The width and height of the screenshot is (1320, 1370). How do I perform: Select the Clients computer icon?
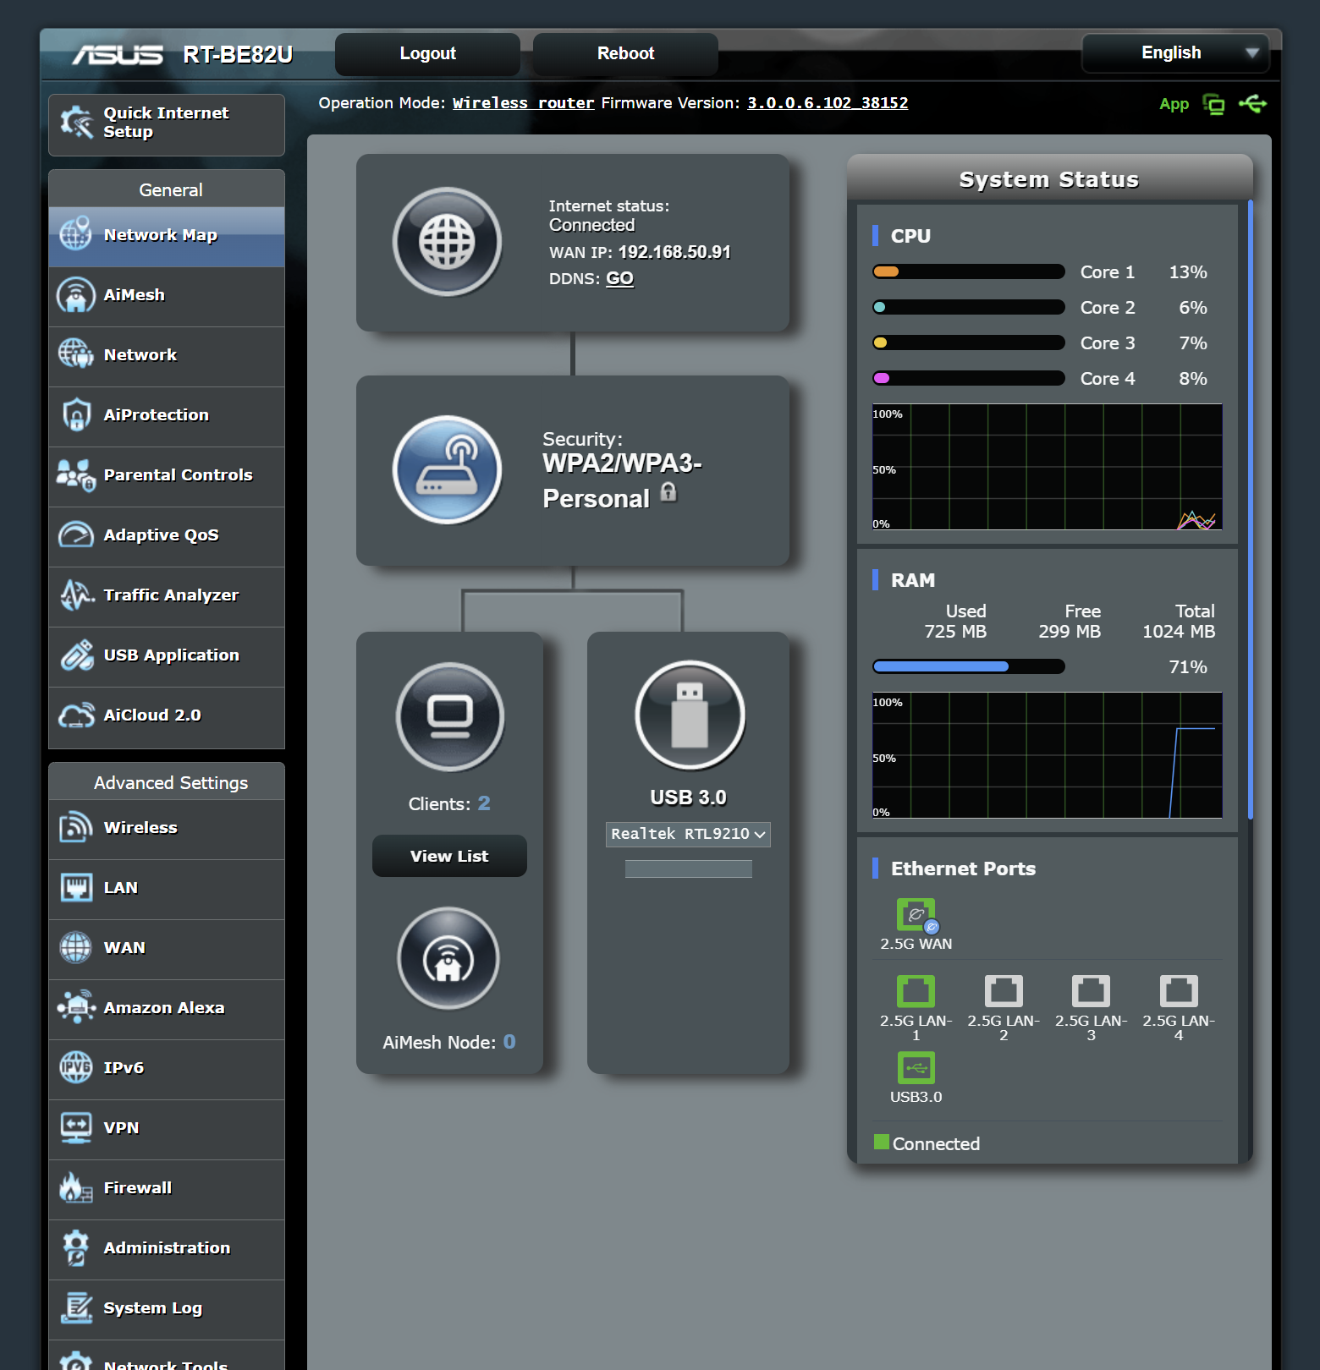click(x=450, y=717)
